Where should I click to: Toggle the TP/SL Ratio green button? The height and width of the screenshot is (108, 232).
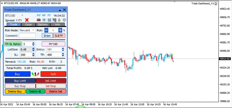(x=13, y=44)
